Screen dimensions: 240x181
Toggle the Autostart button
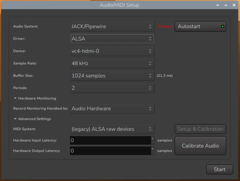200,26
